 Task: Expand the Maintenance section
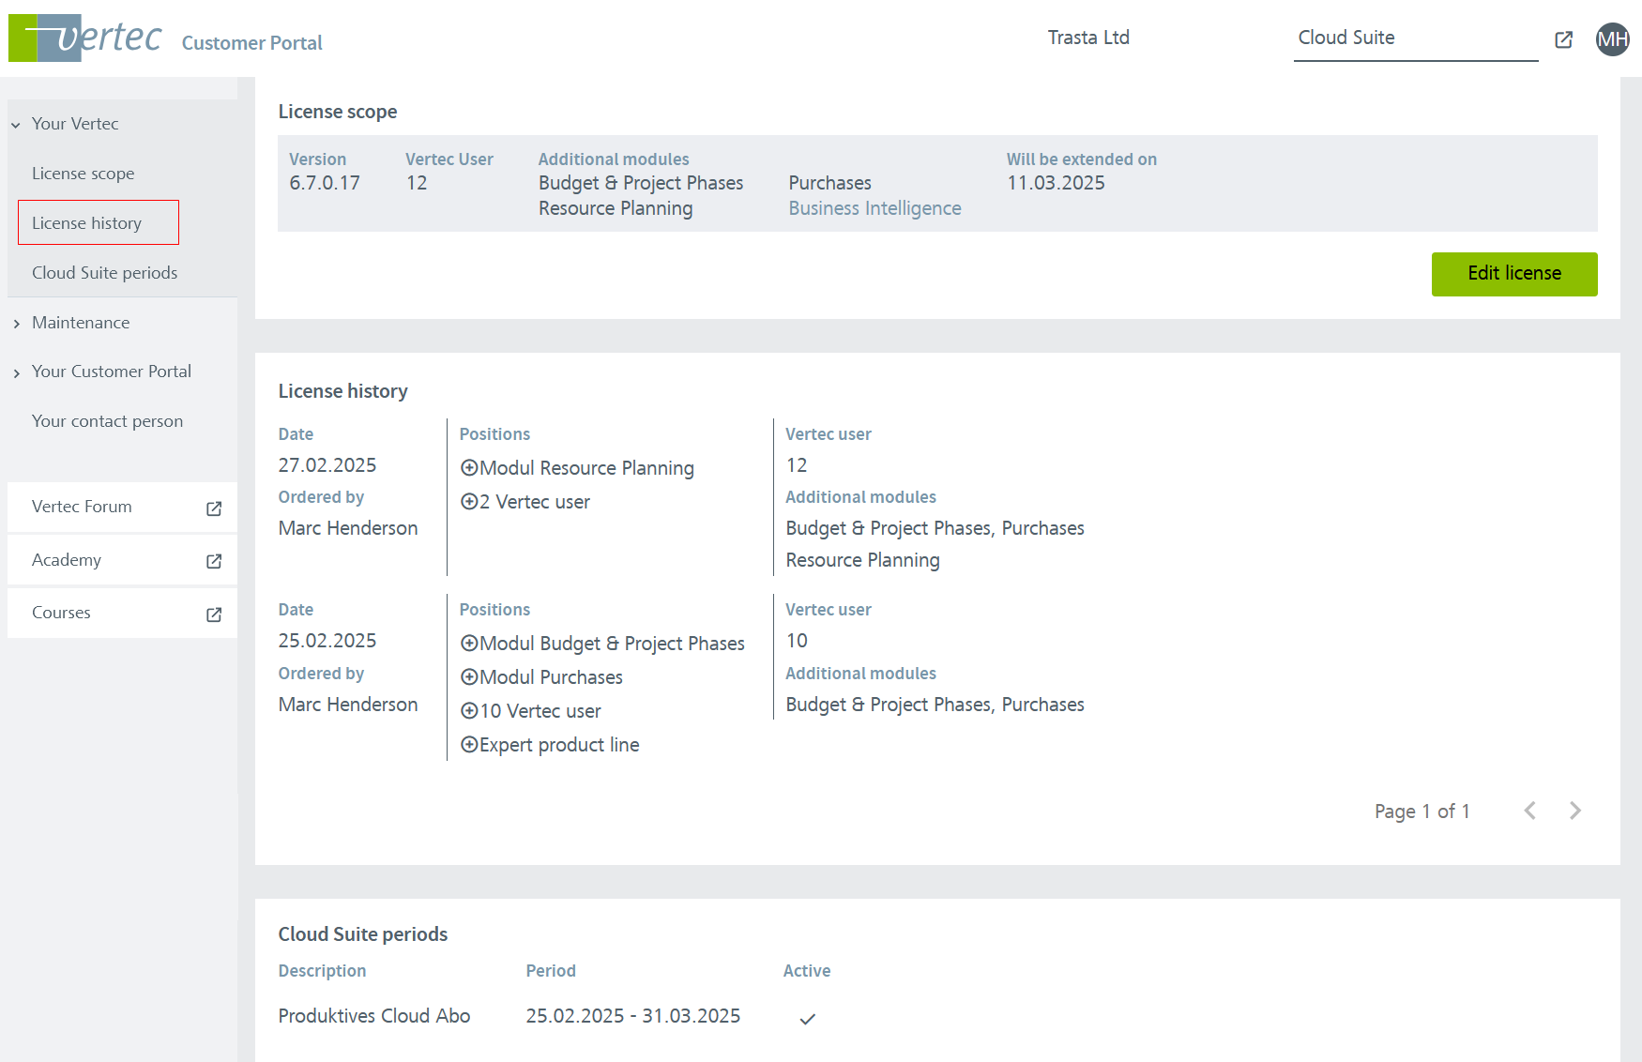(16, 324)
